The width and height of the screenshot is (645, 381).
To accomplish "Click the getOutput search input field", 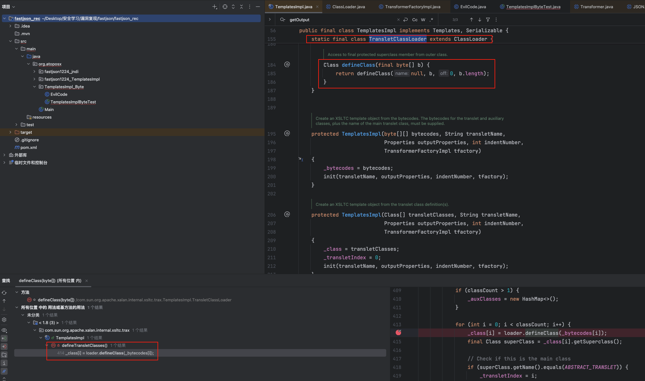I will 341,20.
